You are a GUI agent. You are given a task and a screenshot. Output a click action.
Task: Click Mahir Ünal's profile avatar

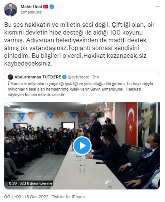tap(10, 10)
